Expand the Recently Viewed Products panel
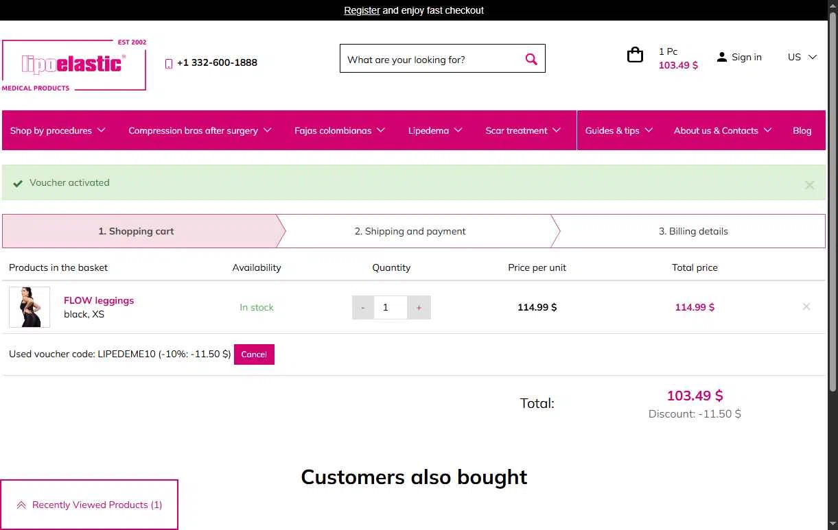 tap(89, 505)
